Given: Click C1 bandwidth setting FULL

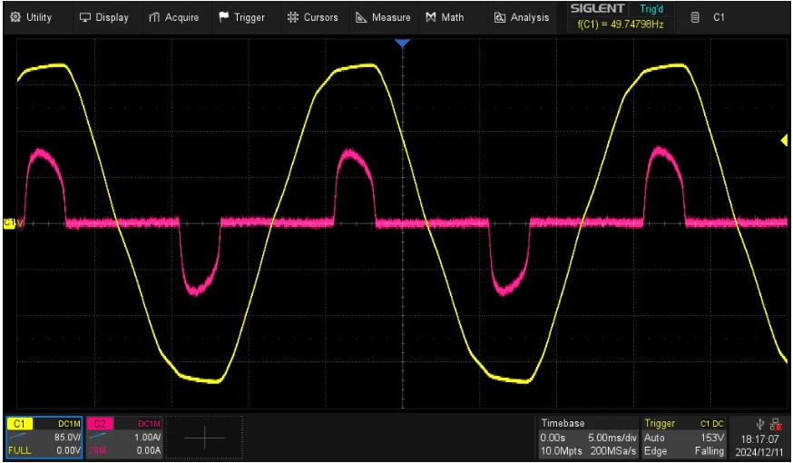Looking at the screenshot, I should tap(20, 450).
